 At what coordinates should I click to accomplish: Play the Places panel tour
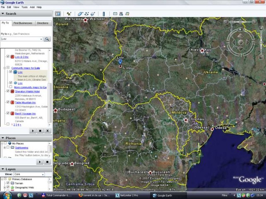tap(40, 162)
